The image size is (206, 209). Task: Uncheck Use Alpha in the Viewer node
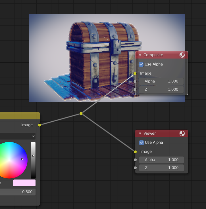click(x=141, y=143)
